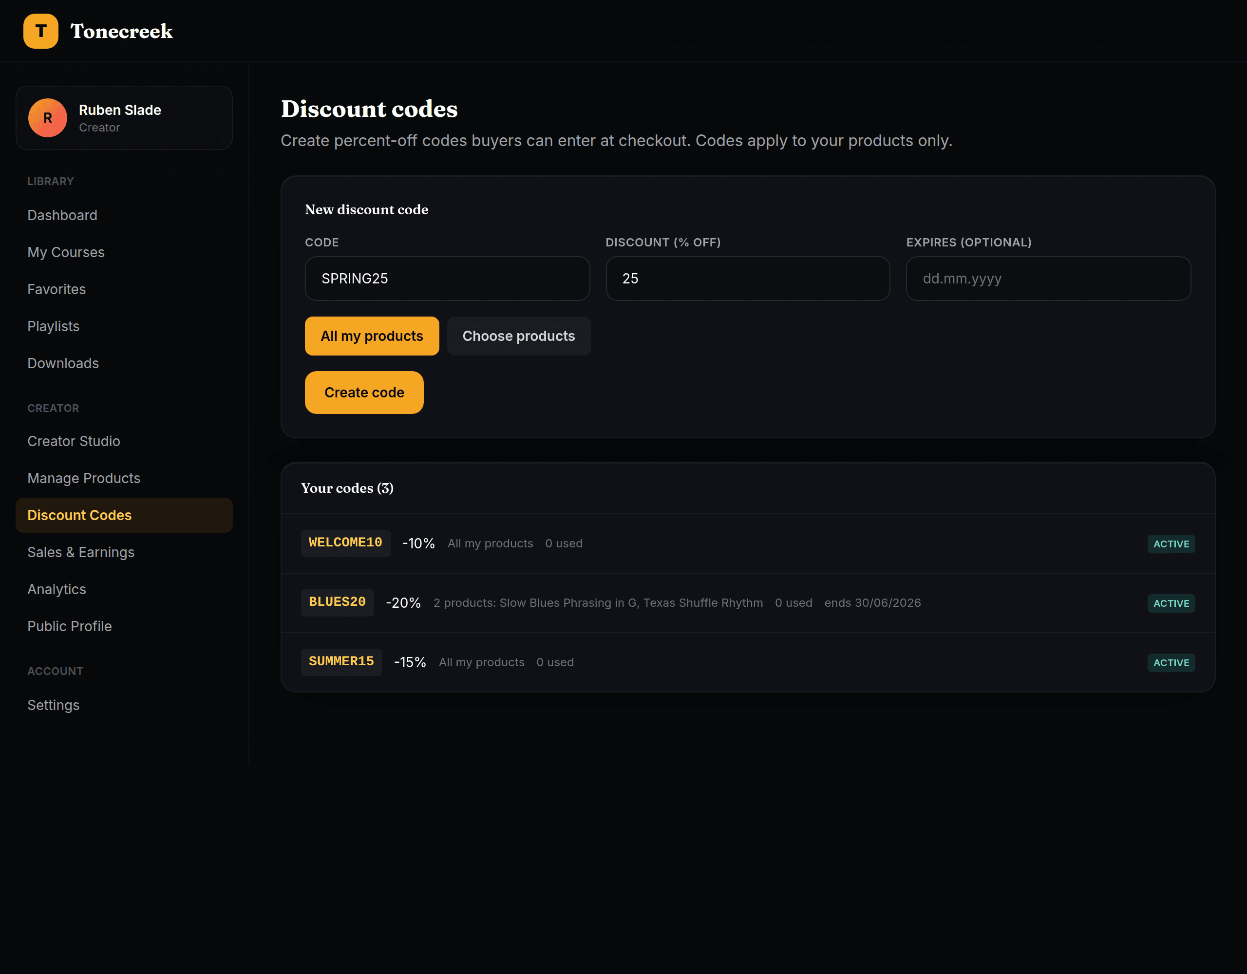The image size is (1247, 974).
Task: Open Creator Studio in sidebar
Action: point(124,441)
